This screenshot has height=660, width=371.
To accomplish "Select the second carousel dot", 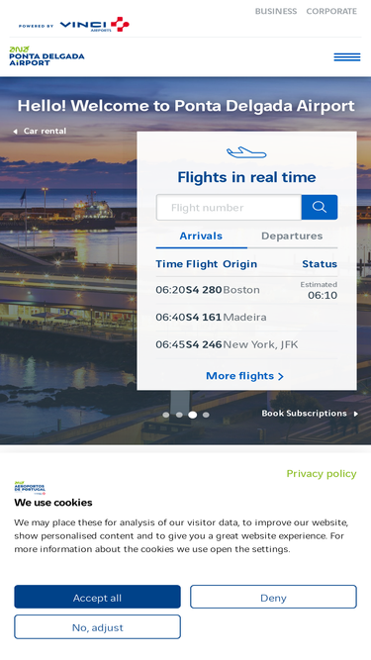I will click(x=179, y=415).
